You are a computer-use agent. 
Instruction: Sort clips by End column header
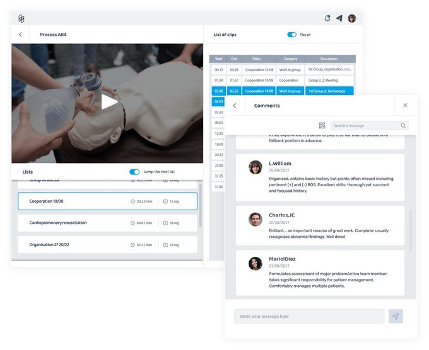234,59
